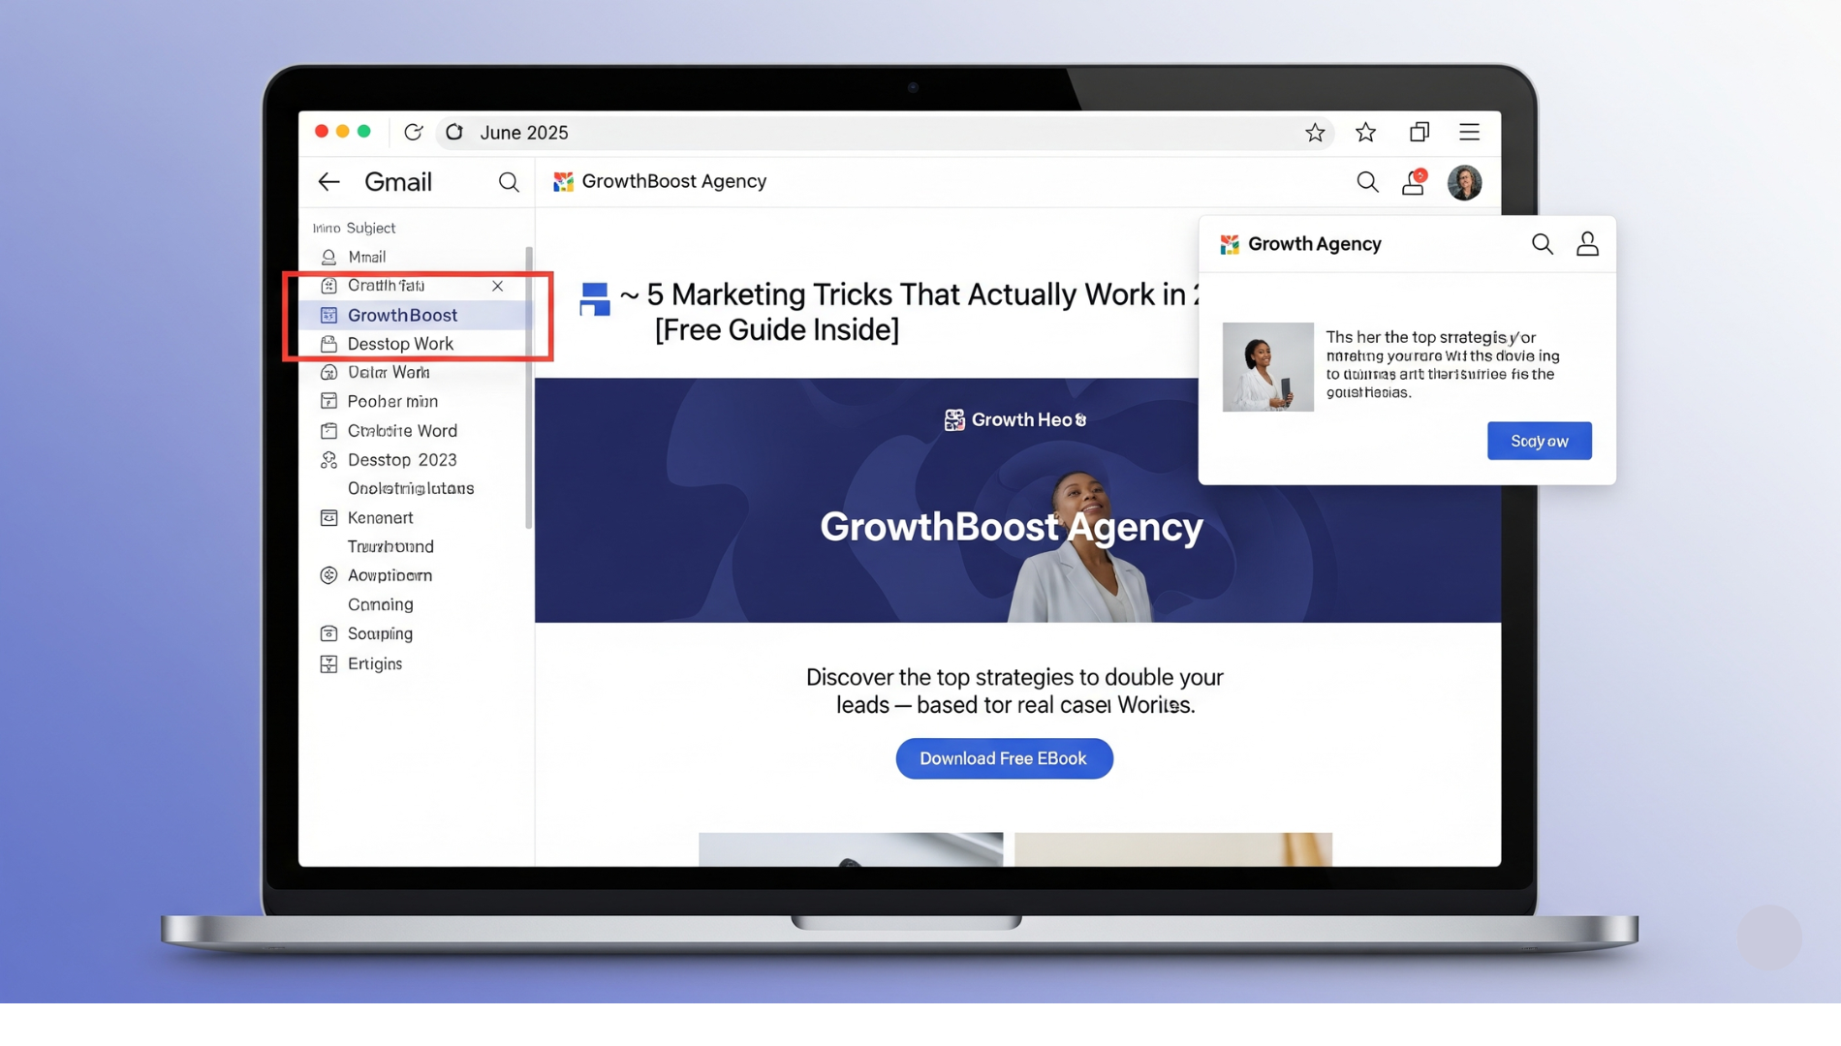Click the blue Scdy ow button in popup
The image size is (1841, 1046).
click(1539, 441)
